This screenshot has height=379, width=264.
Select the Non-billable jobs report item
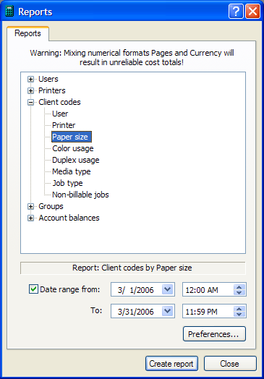click(80, 195)
